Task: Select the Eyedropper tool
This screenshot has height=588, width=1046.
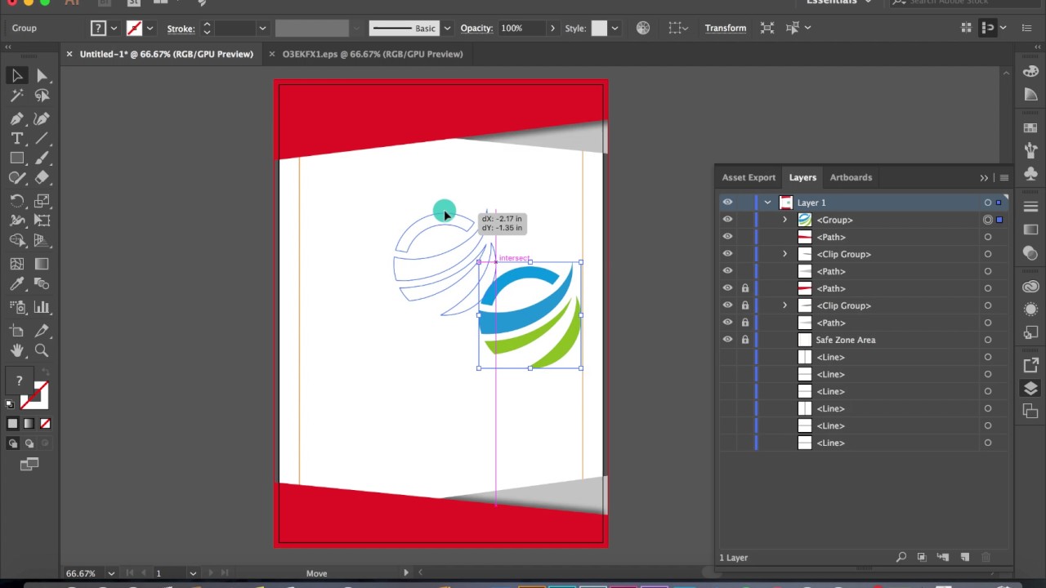Action: click(17, 283)
